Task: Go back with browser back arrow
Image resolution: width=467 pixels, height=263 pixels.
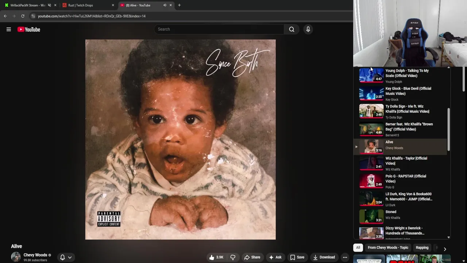Action: coord(5,16)
